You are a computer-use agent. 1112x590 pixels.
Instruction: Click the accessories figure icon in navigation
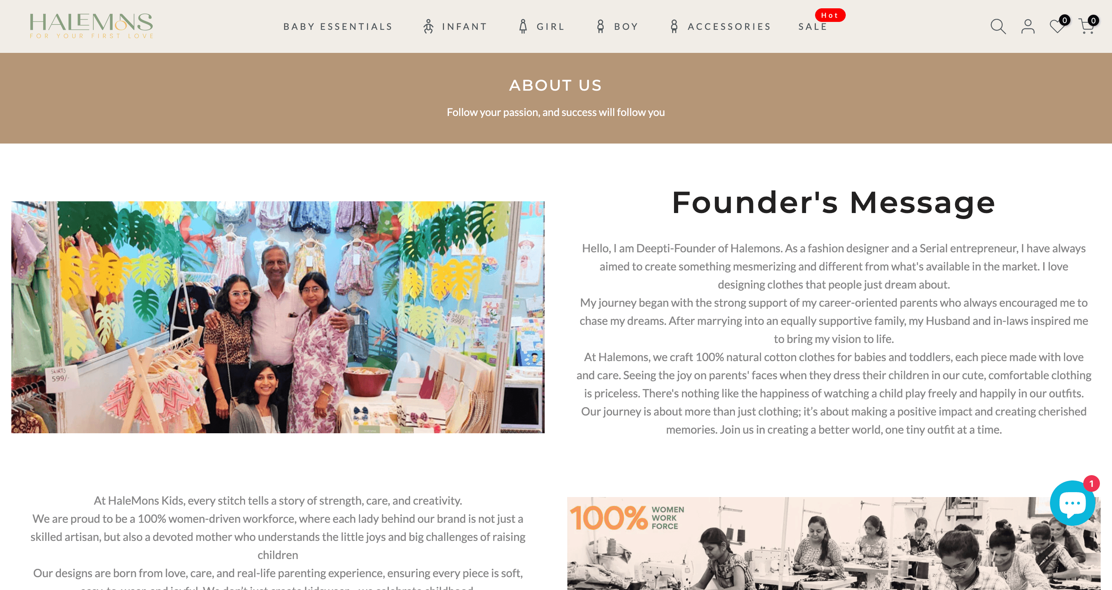[674, 27]
